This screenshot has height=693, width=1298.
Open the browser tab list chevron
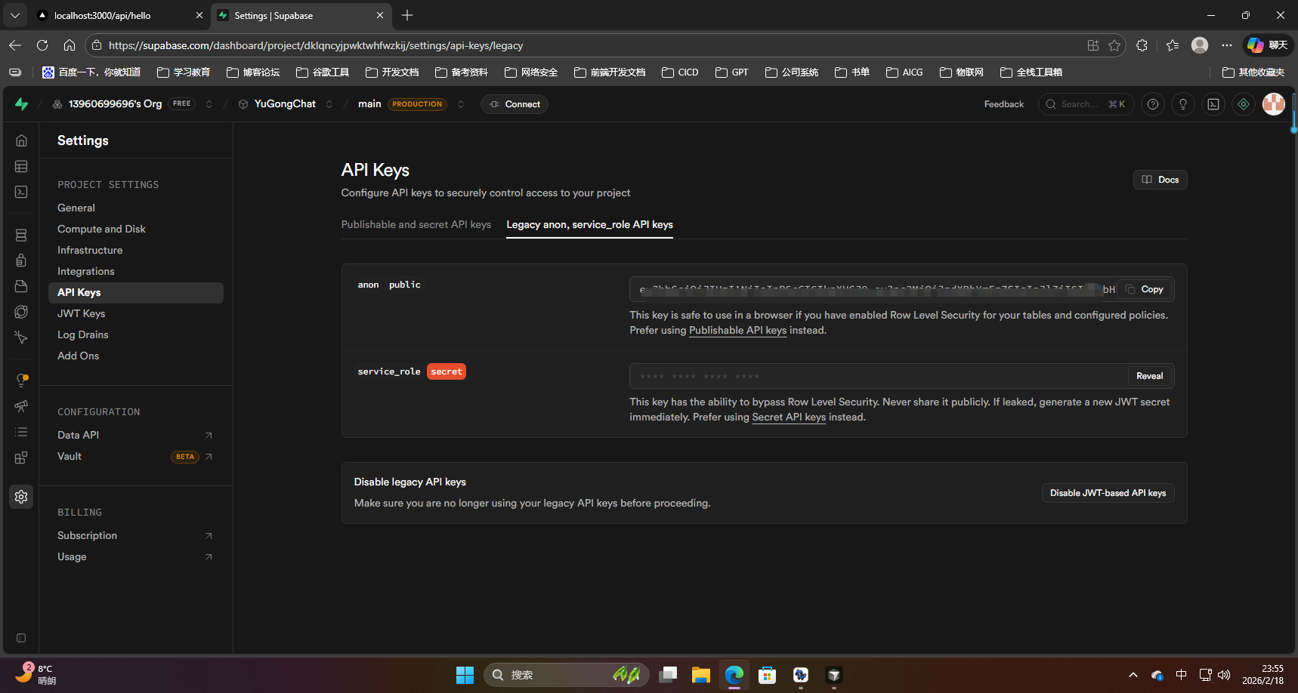click(x=15, y=15)
